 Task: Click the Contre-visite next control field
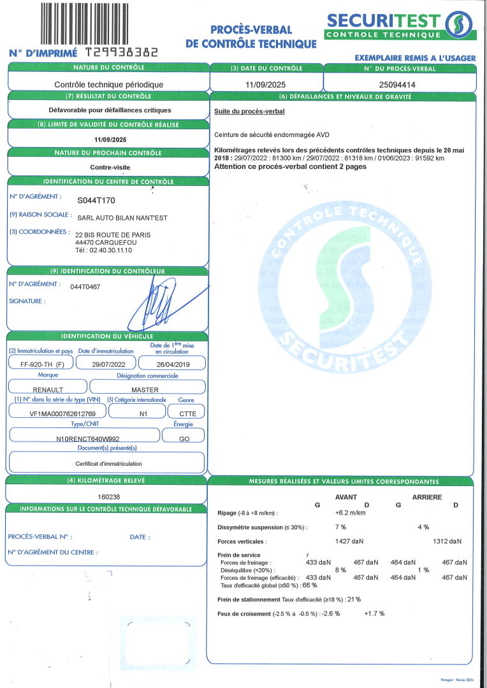click(108, 168)
